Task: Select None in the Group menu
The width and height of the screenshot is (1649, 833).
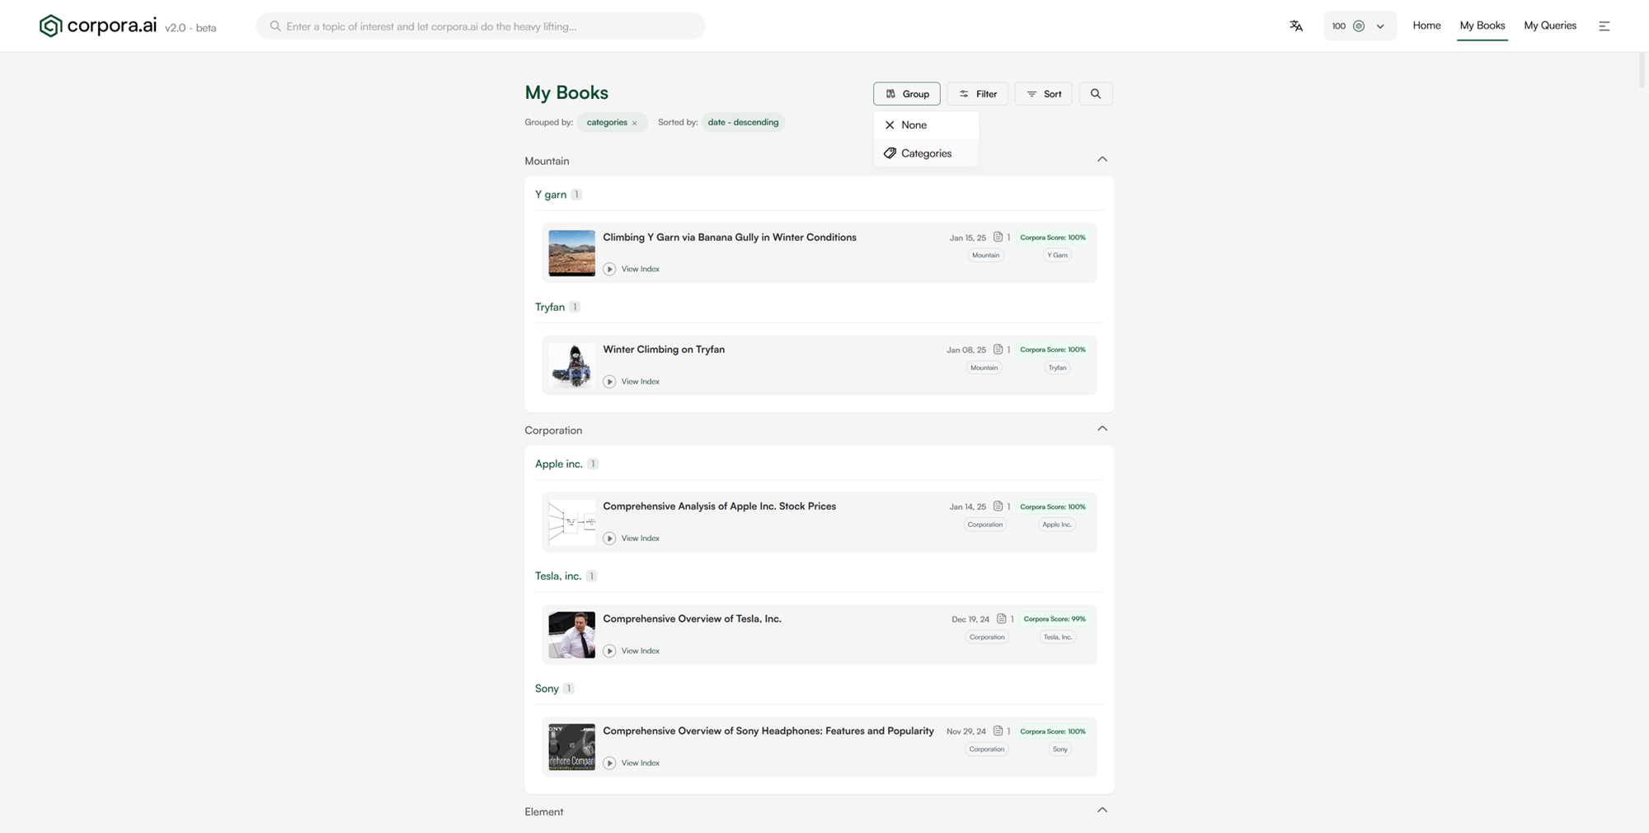Action: pyautogui.click(x=914, y=125)
